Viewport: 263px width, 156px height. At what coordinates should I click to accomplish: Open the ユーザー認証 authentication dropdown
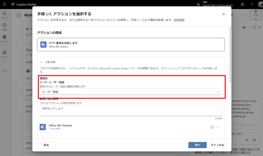(131, 92)
